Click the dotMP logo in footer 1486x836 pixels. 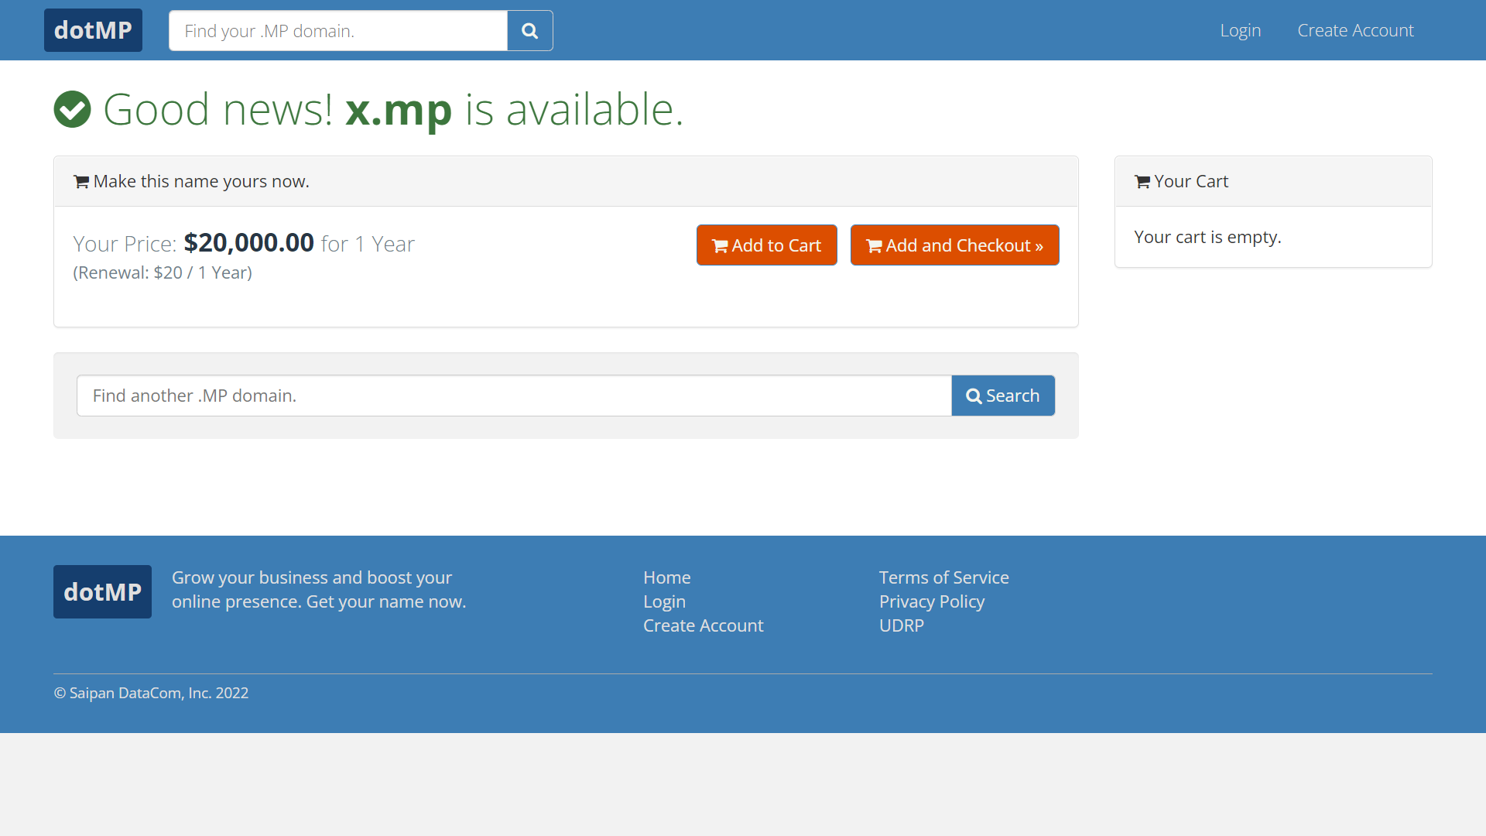(102, 591)
